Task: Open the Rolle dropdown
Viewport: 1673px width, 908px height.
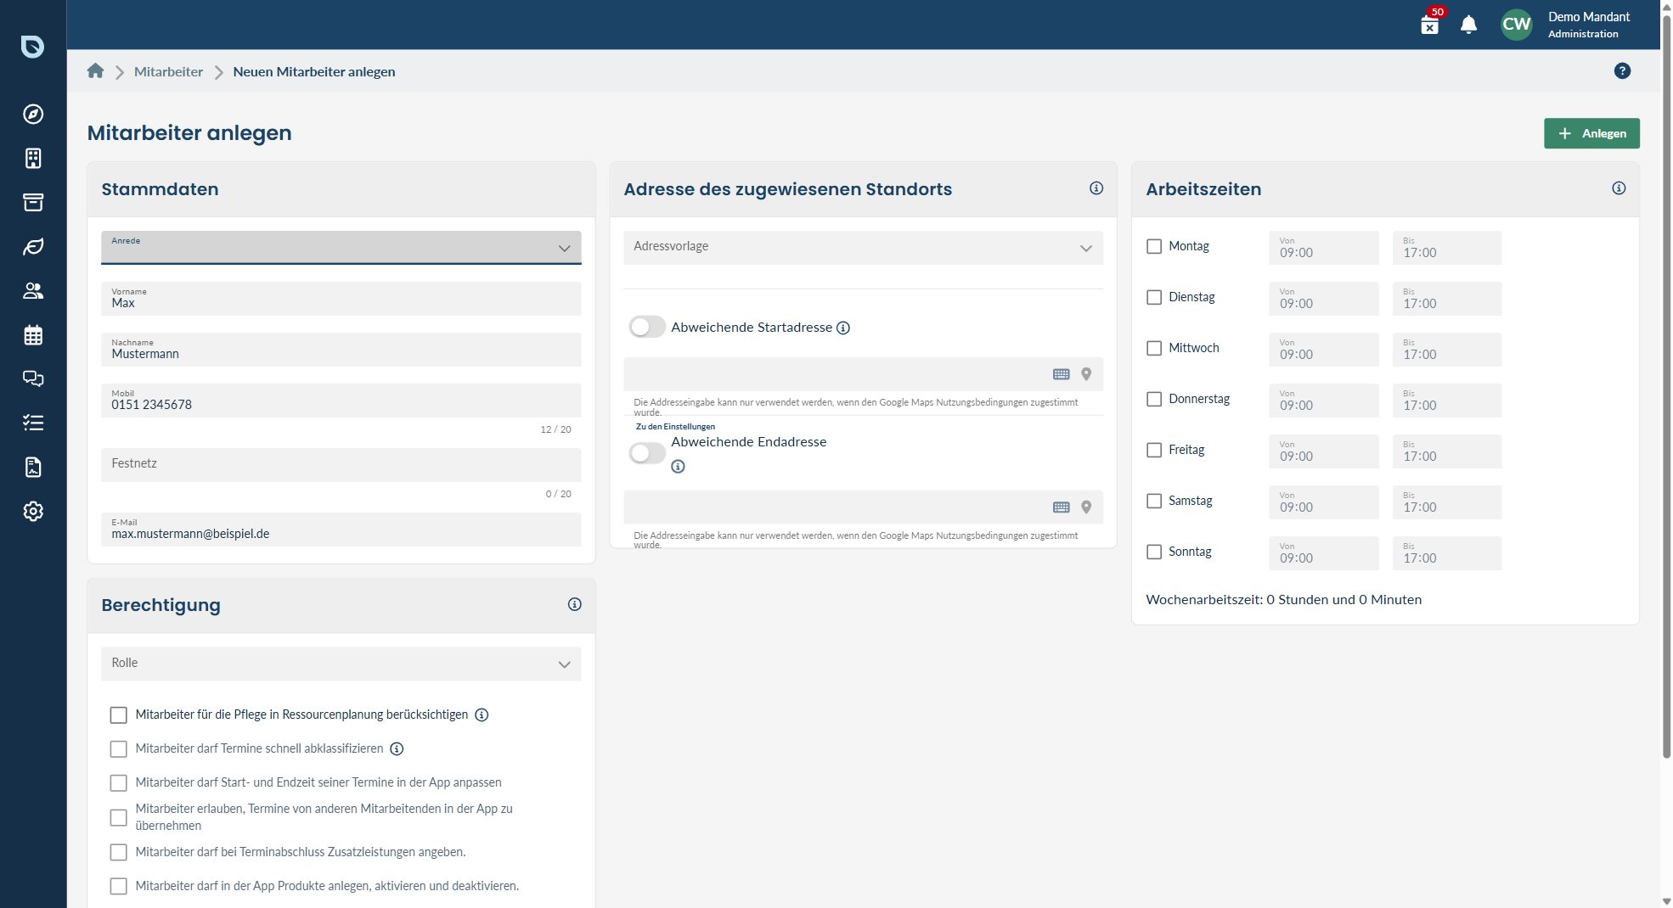Action: (341, 664)
